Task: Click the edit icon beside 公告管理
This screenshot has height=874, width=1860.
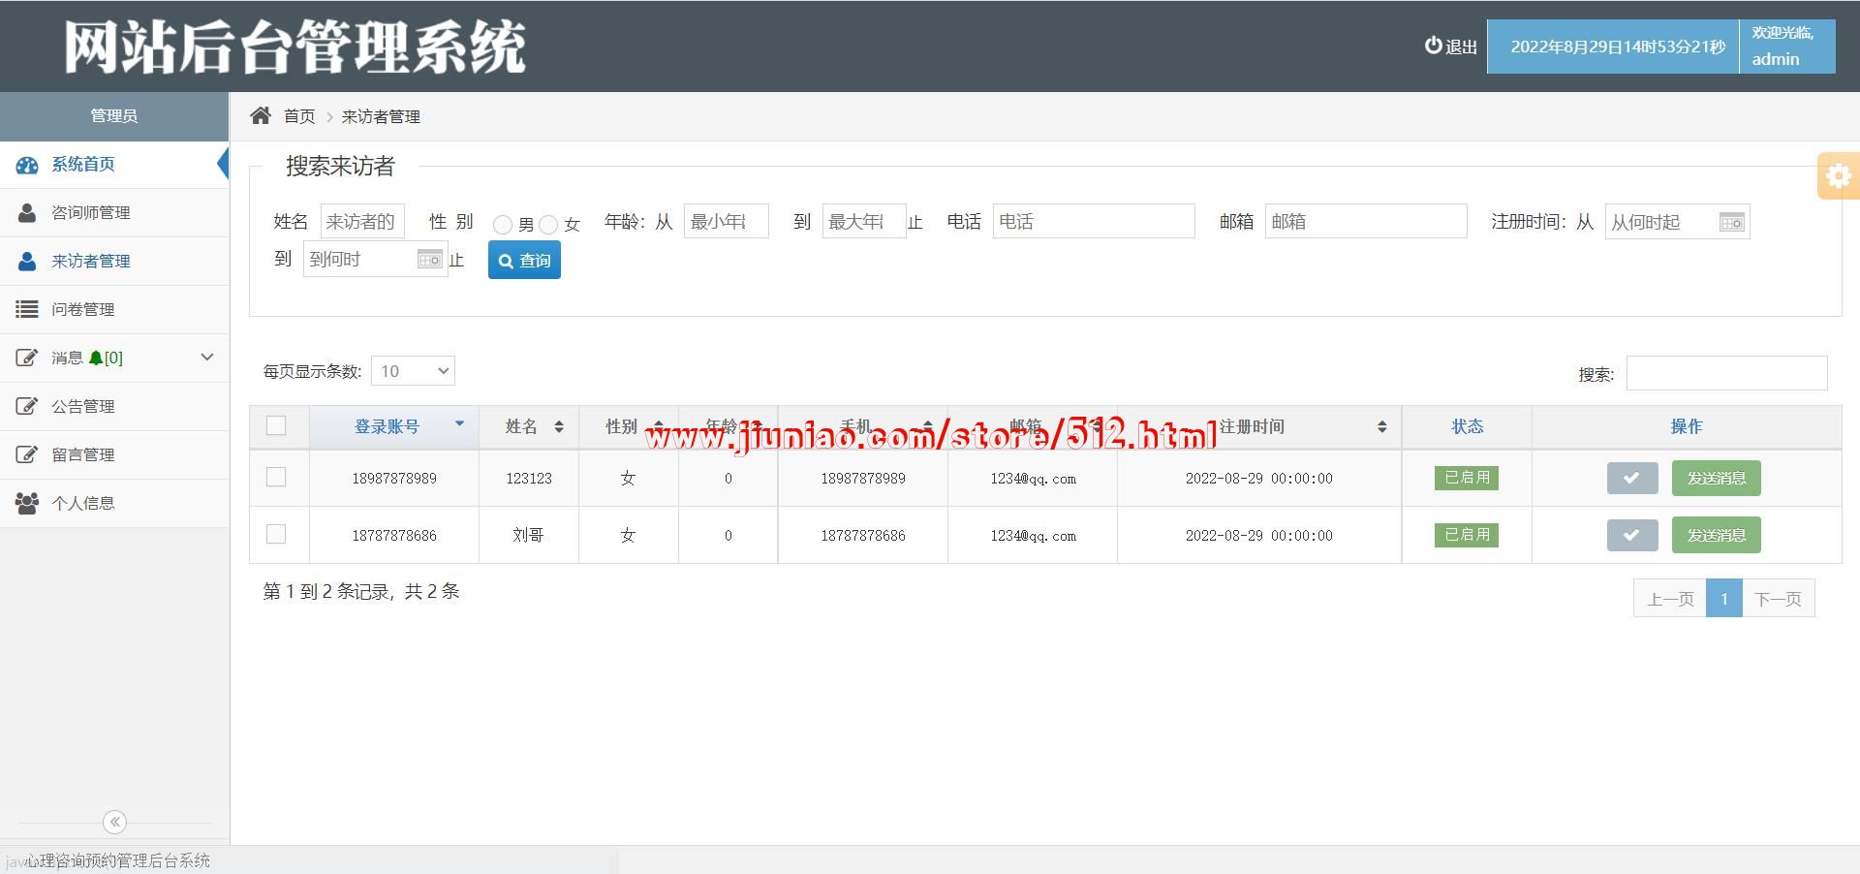Action: pyautogui.click(x=27, y=406)
